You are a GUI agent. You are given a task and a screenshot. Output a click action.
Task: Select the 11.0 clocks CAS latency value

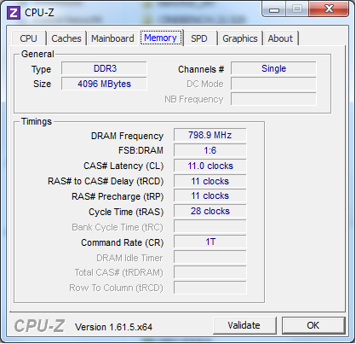210,166
